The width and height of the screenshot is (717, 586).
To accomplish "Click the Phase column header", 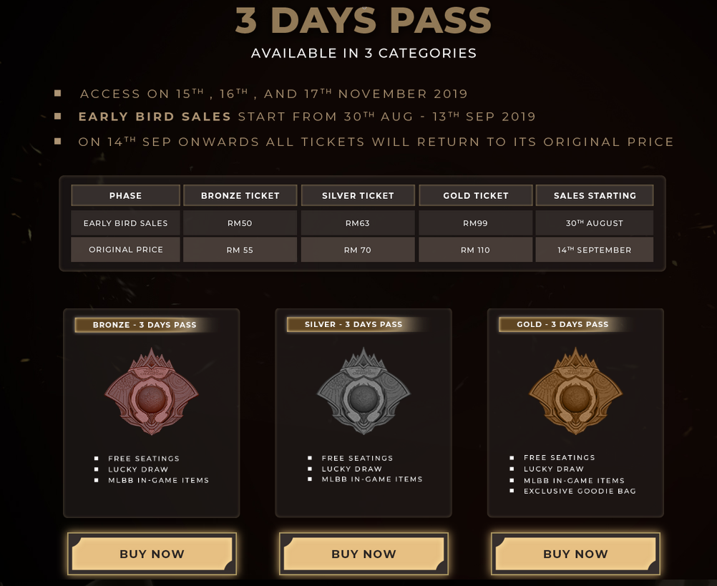I will tap(125, 195).
